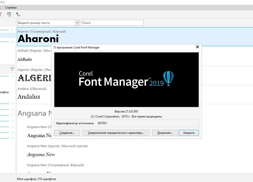
Task: Click the Закрыть button
Action: (189, 133)
